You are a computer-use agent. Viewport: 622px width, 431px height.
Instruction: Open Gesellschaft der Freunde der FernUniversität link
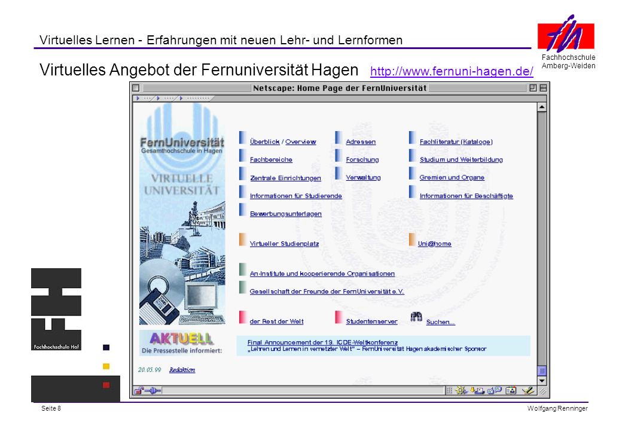pos(327,292)
